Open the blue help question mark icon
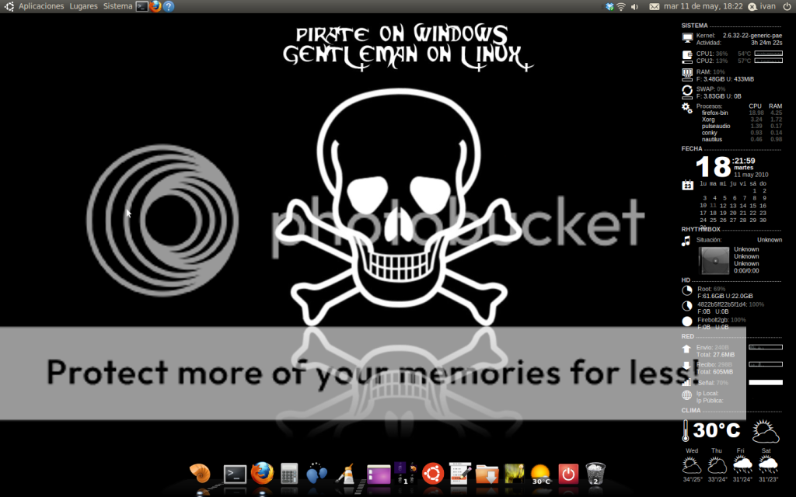Screen dimensions: 796x497 169,6
